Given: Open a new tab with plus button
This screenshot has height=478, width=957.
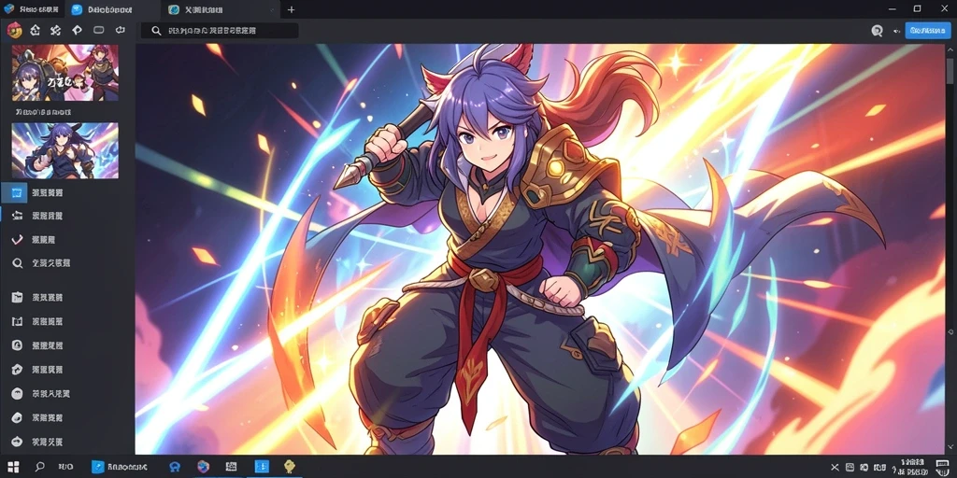Looking at the screenshot, I should click(x=292, y=9).
